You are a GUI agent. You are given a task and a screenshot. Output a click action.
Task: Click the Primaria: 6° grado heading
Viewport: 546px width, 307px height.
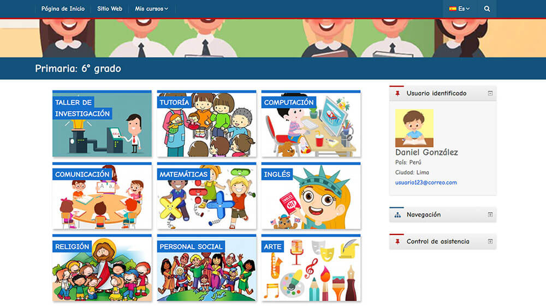click(78, 69)
